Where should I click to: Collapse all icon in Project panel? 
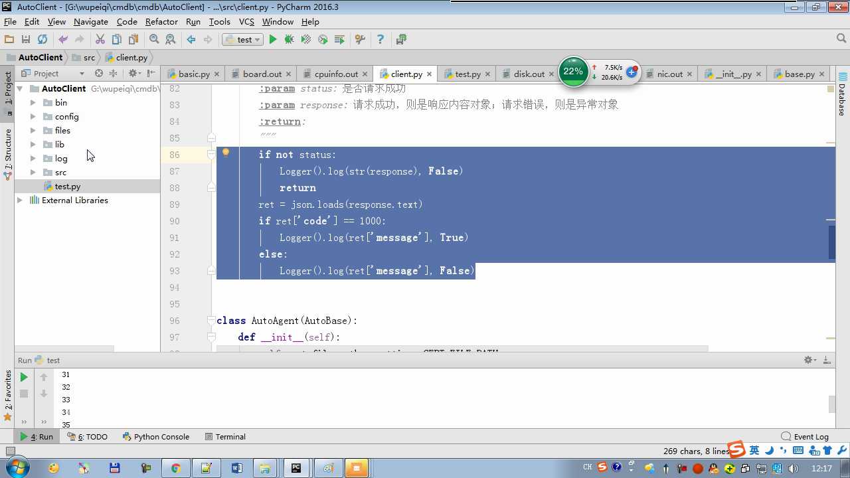click(x=113, y=73)
